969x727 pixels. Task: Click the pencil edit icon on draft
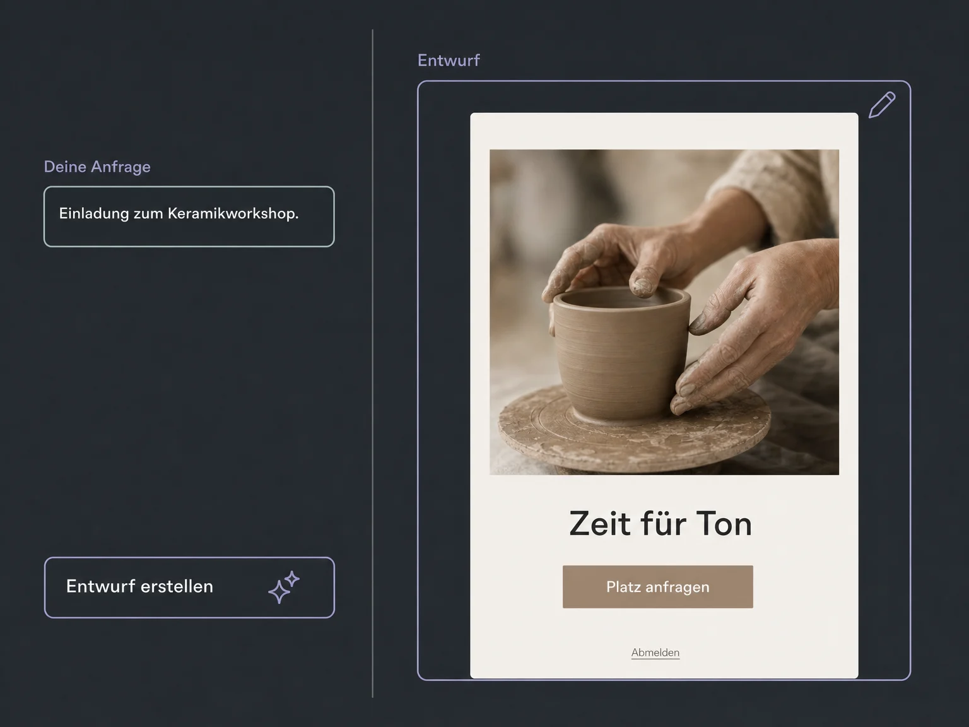pos(882,105)
